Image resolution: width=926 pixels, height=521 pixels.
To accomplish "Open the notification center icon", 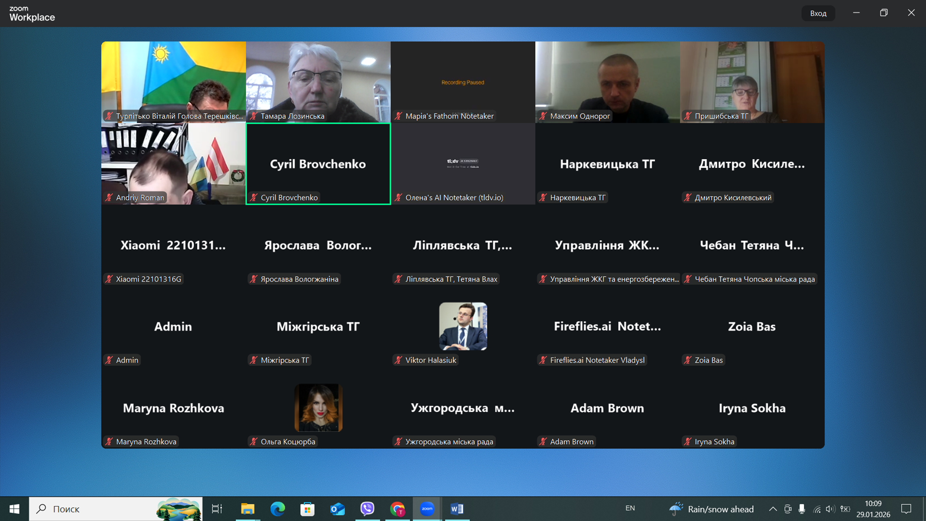I will click(x=906, y=509).
